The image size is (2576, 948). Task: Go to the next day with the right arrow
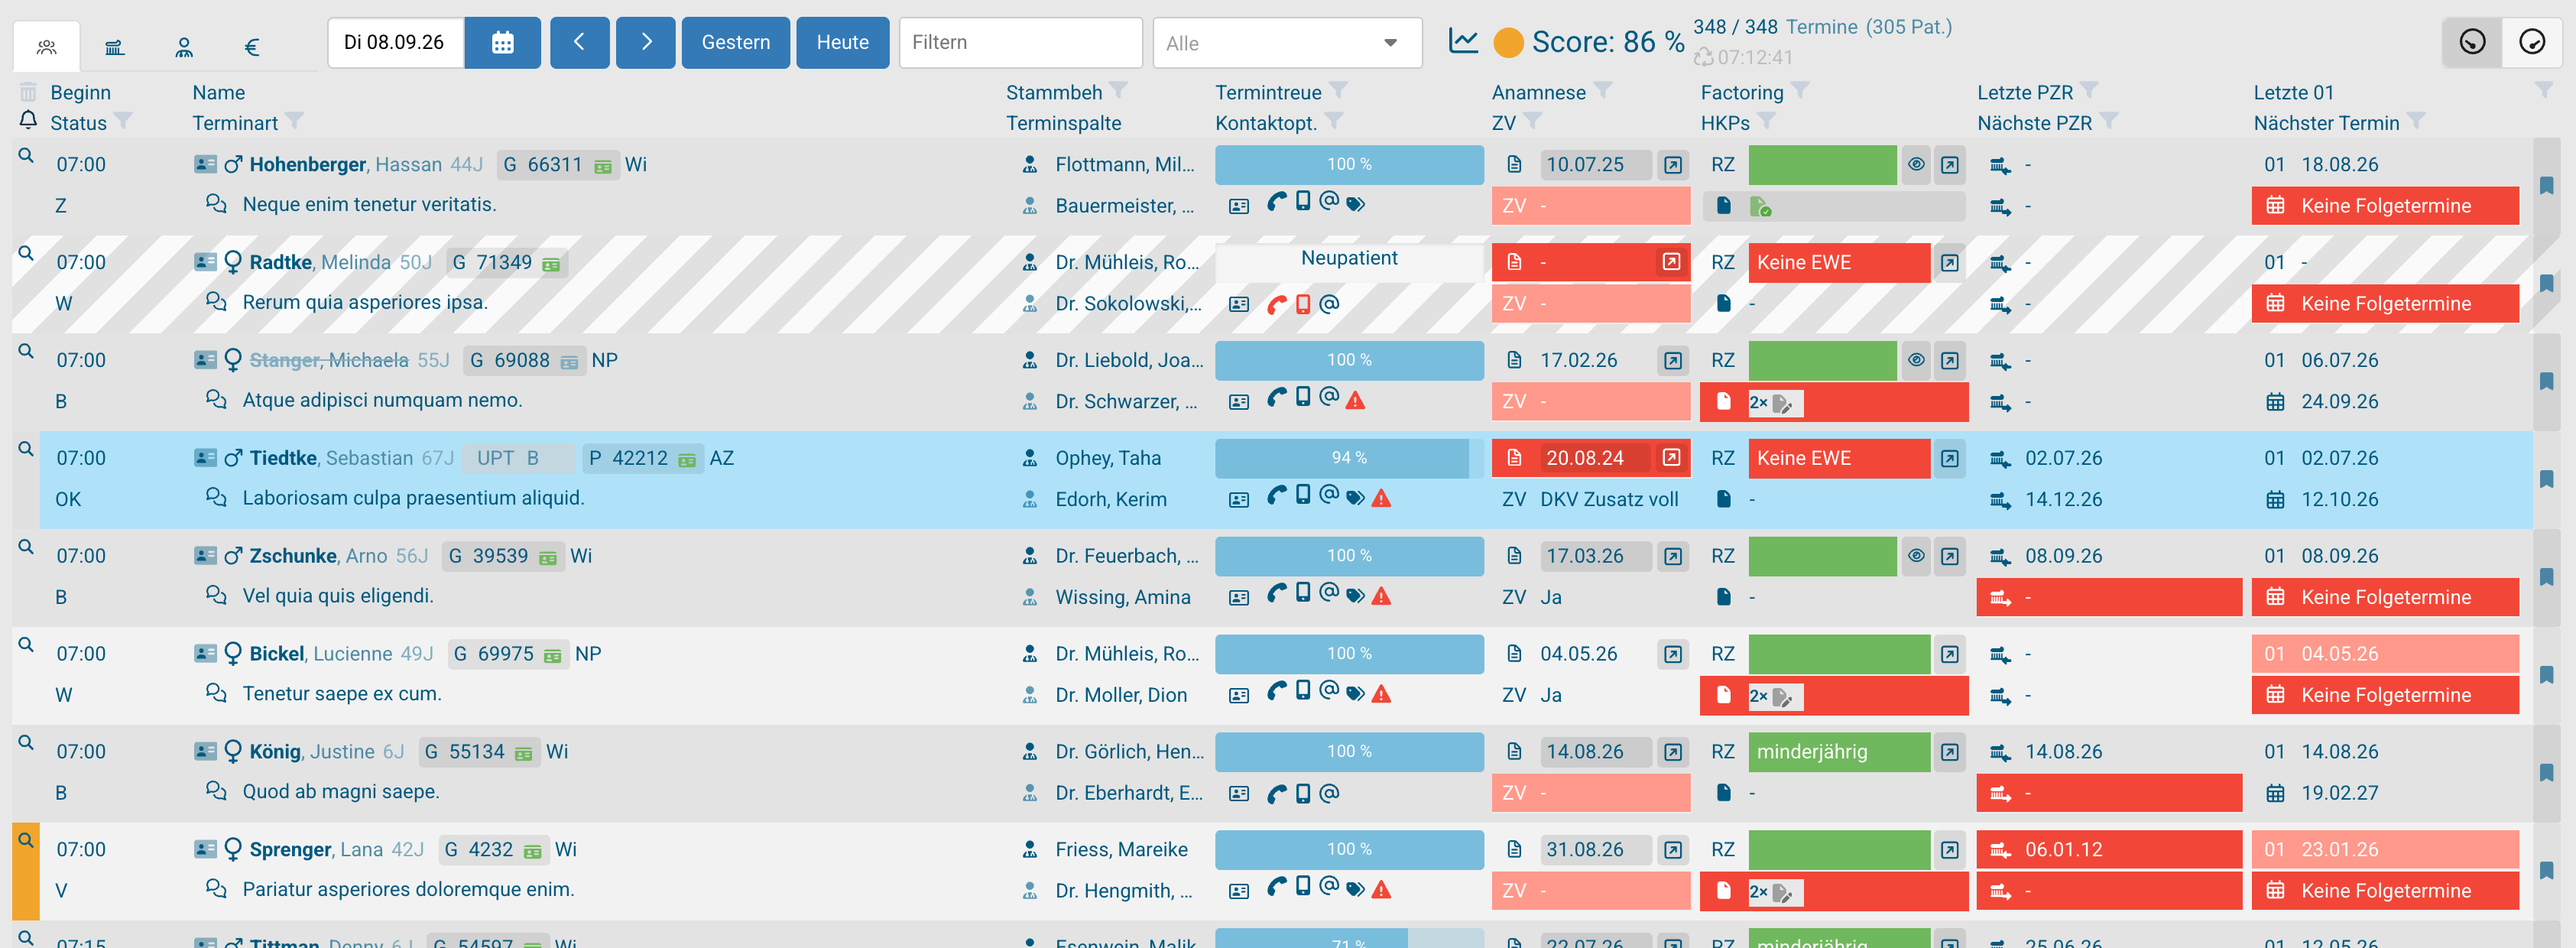(x=646, y=43)
